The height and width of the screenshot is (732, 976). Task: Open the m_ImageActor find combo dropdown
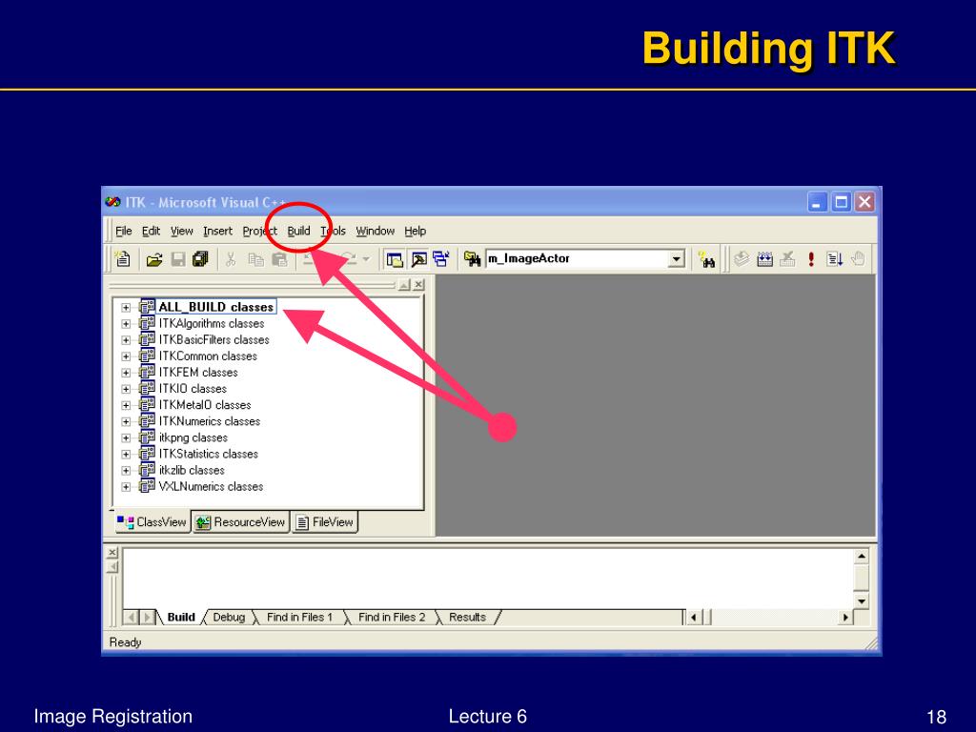pos(676,259)
